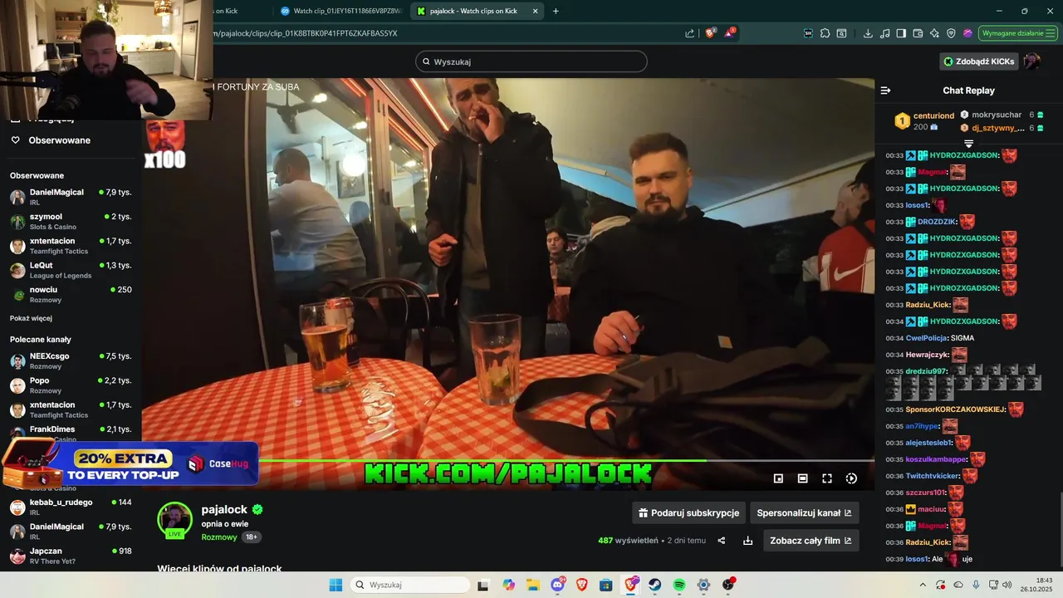This screenshot has height=598, width=1063.
Task: Click the Brave Shields lion icon in address bar
Action: [710, 33]
